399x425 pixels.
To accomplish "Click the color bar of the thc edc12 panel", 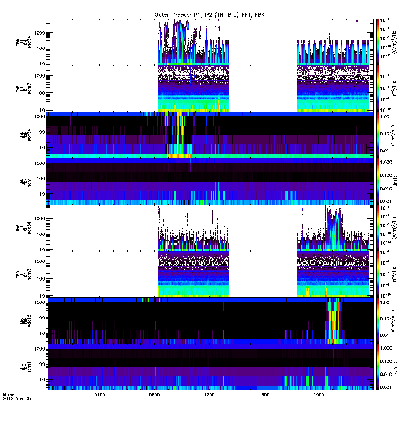I will click(378, 320).
